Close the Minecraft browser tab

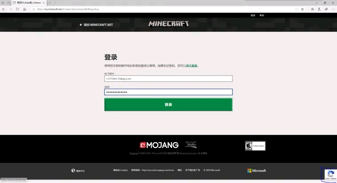[x=44, y=3]
